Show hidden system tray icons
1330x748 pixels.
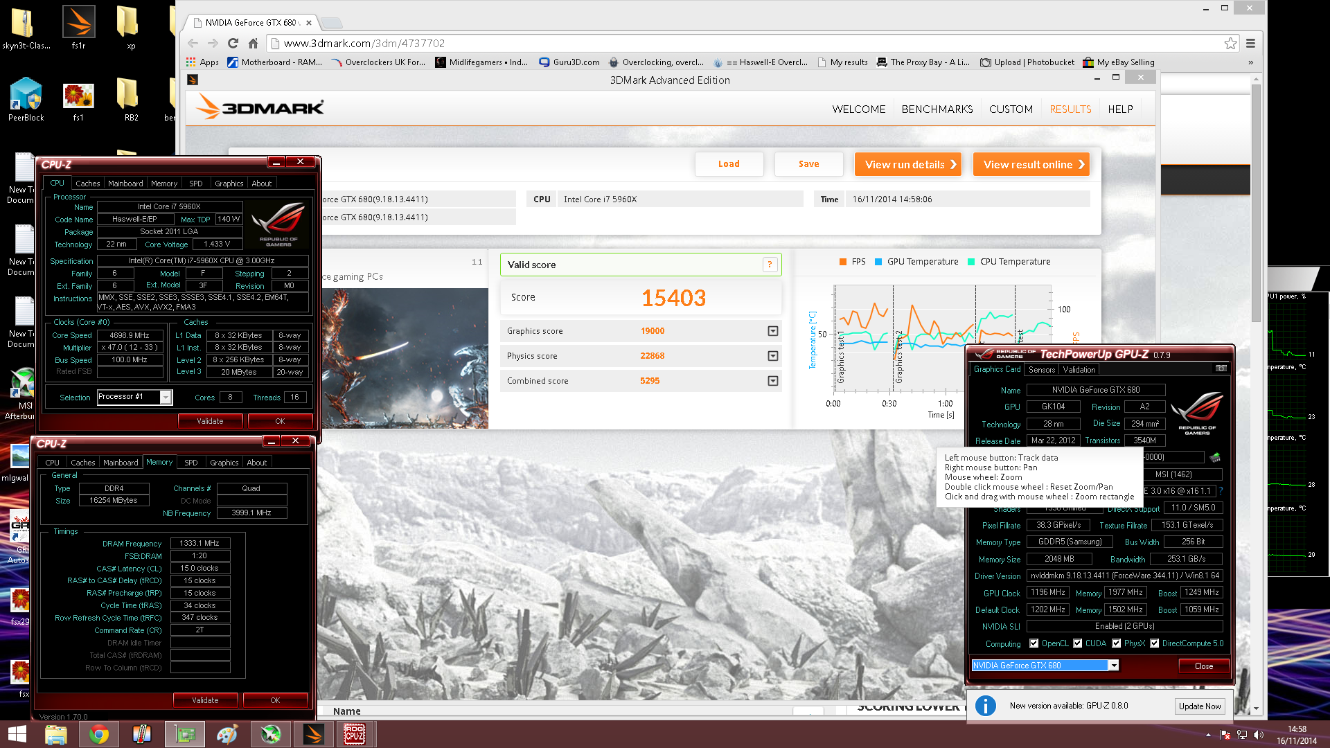tap(1208, 735)
